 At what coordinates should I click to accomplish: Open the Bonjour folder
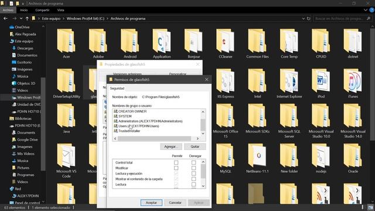point(193,43)
